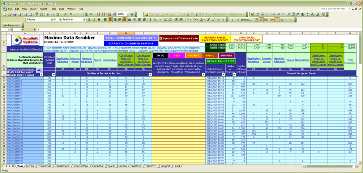The height and width of the screenshot is (173, 363).
Task: Click Select Workbook & Extract Data button
Action: tap(131, 38)
